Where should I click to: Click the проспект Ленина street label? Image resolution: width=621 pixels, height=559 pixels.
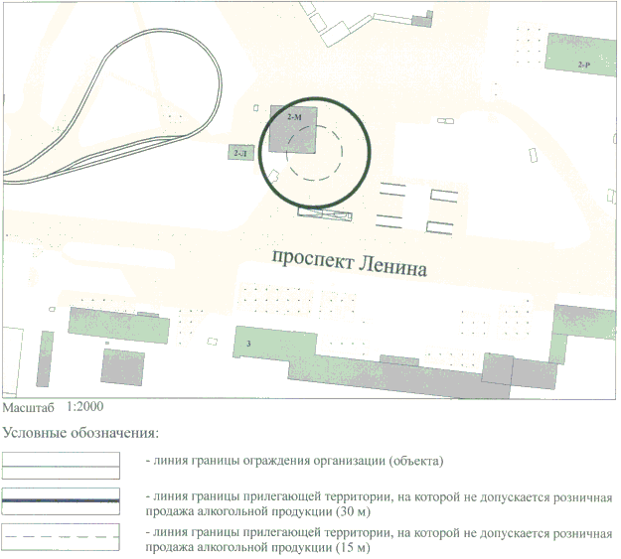coord(348,264)
